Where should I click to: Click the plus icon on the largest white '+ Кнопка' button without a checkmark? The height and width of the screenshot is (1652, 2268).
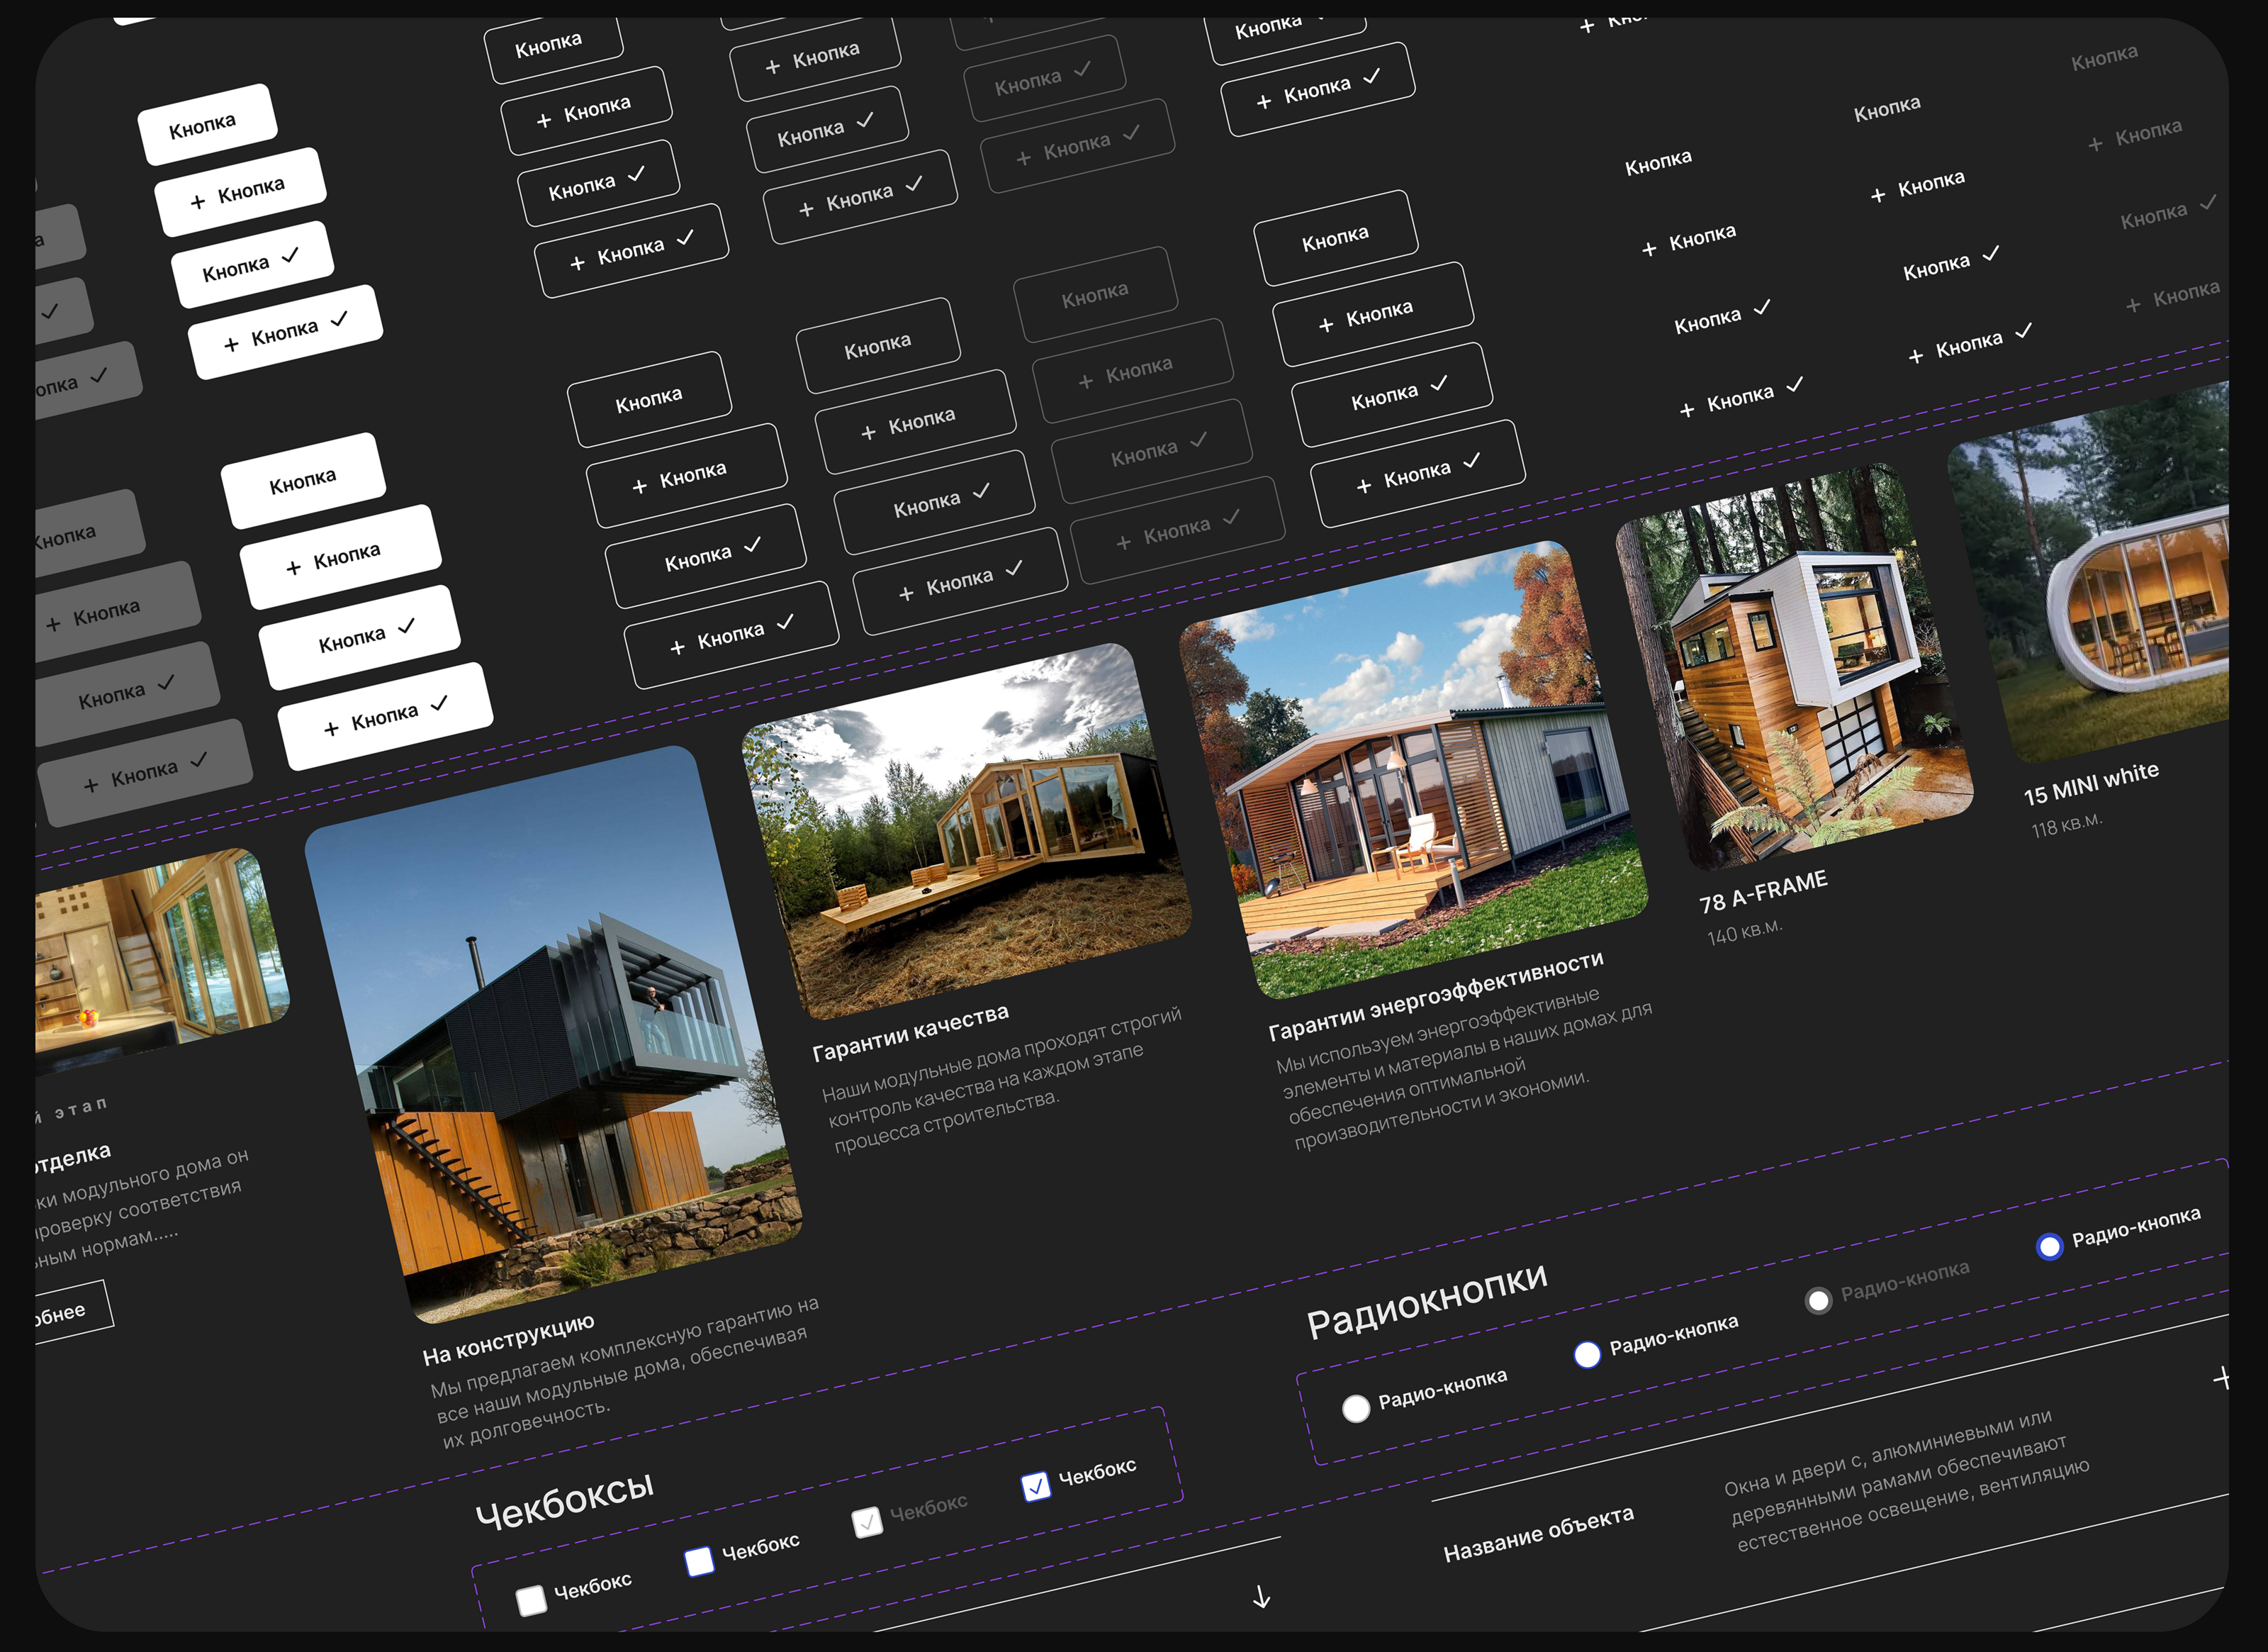coord(293,567)
